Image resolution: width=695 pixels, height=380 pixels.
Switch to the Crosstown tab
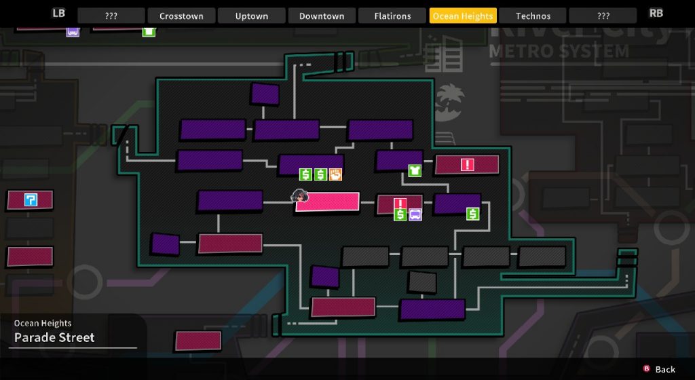pos(181,16)
